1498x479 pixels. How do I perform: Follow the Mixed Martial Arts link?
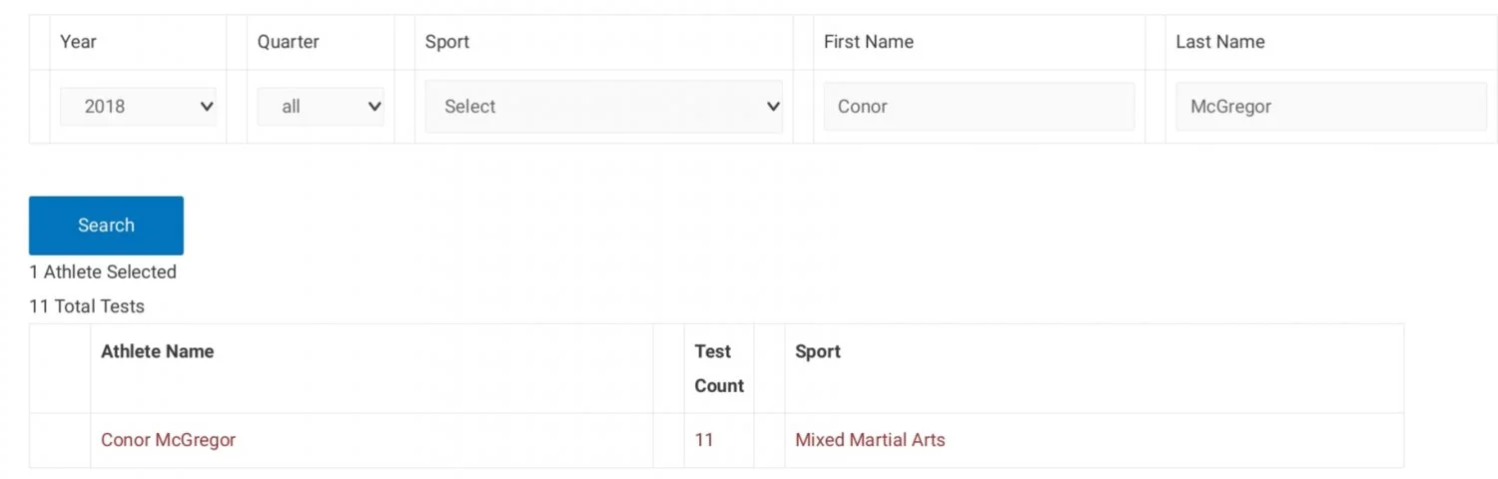point(869,440)
